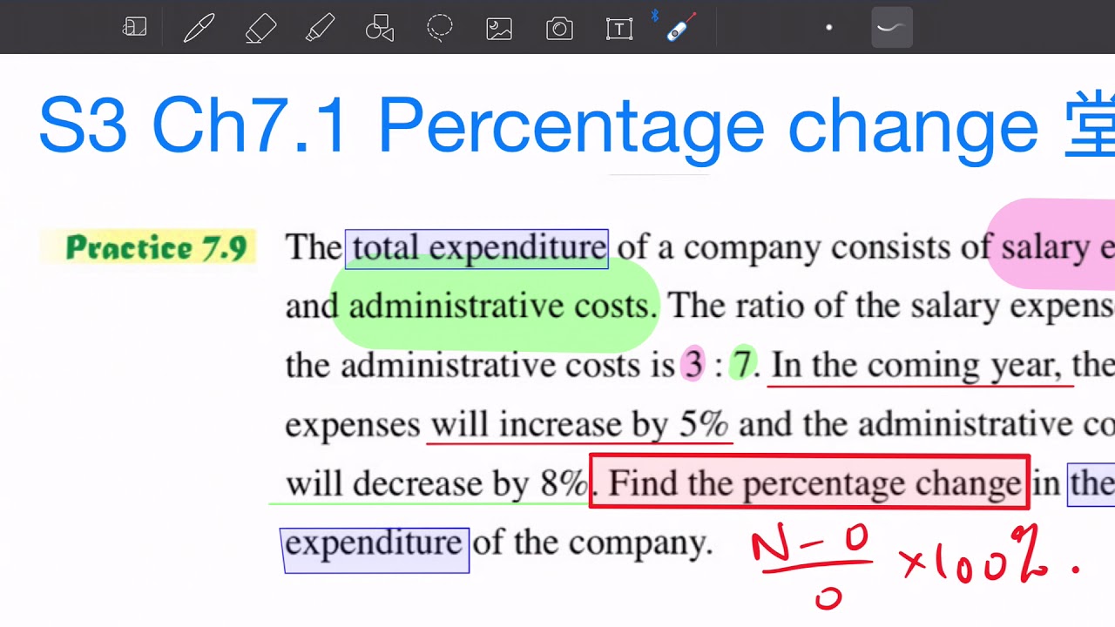Choose the Text box tool
The width and height of the screenshot is (1115, 627).
pyautogui.click(x=618, y=27)
